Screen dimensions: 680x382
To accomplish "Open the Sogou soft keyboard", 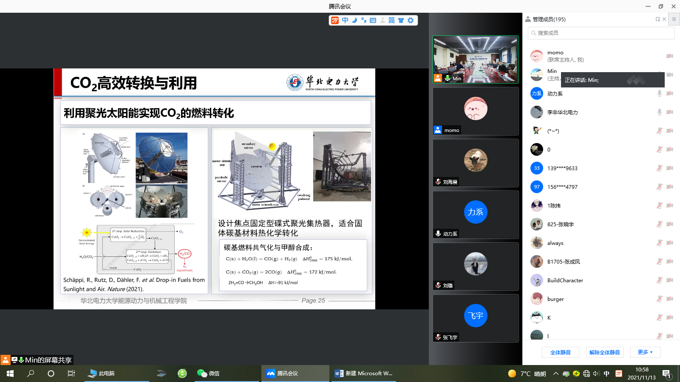I will (x=372, y=20).
